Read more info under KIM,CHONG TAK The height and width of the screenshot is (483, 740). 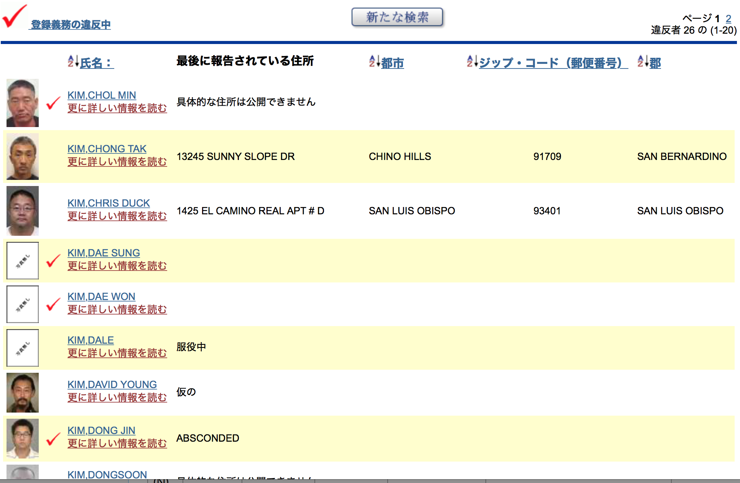click(117, 162)
